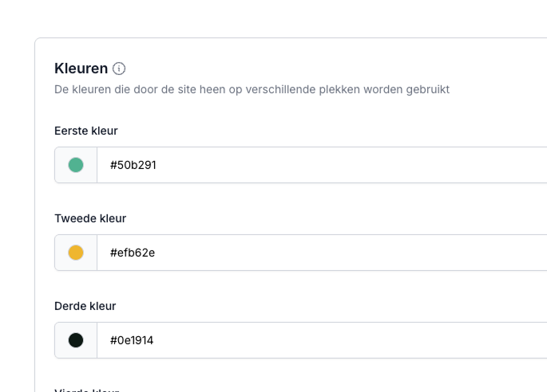Click the Kleuren section heading
The width and height of the screenshot is (547, 392).
[81, 69]
